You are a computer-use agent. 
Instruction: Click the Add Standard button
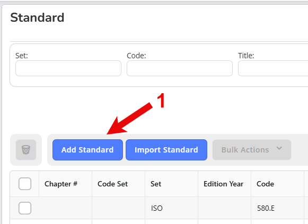pyautogui.click(x=87, y=150)
